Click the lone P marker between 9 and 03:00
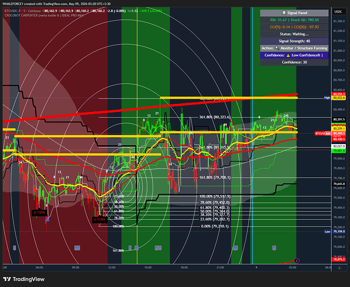 (275, 247)
